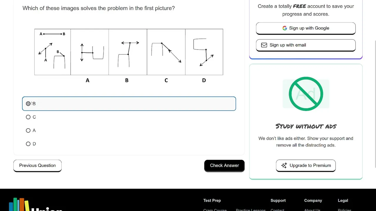Click the Check Answer button
This screenshot has height=211, width=376.
pos(224,166)
